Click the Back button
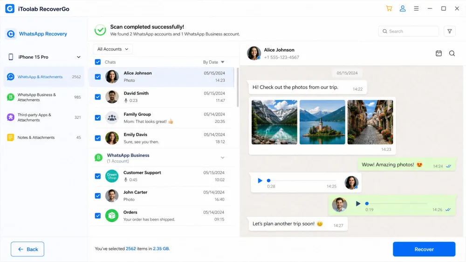 (27, 249)
